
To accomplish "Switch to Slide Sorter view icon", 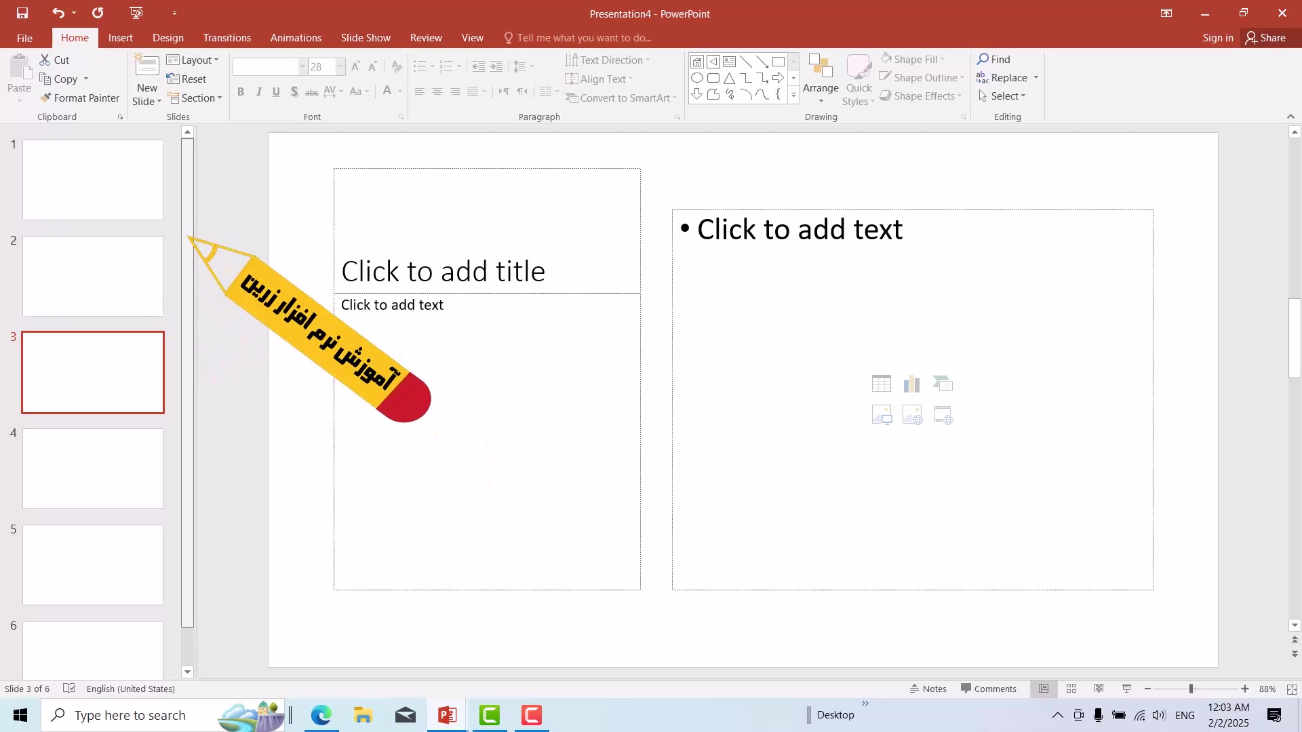I will pyautogui.click(x=1071, y=689).
